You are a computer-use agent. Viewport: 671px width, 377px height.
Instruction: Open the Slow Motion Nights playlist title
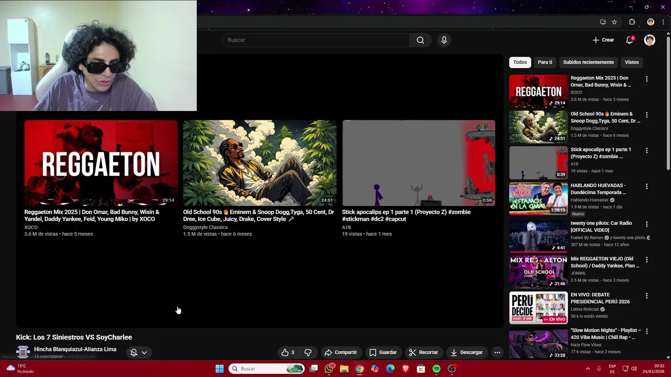(x=605, y=334)
